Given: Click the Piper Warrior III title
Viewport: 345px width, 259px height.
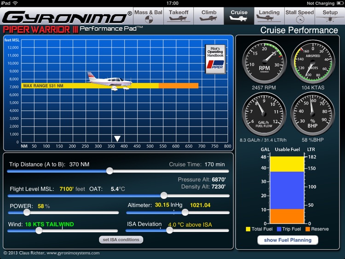Looking at the screenshot, I should pos(40,29).
